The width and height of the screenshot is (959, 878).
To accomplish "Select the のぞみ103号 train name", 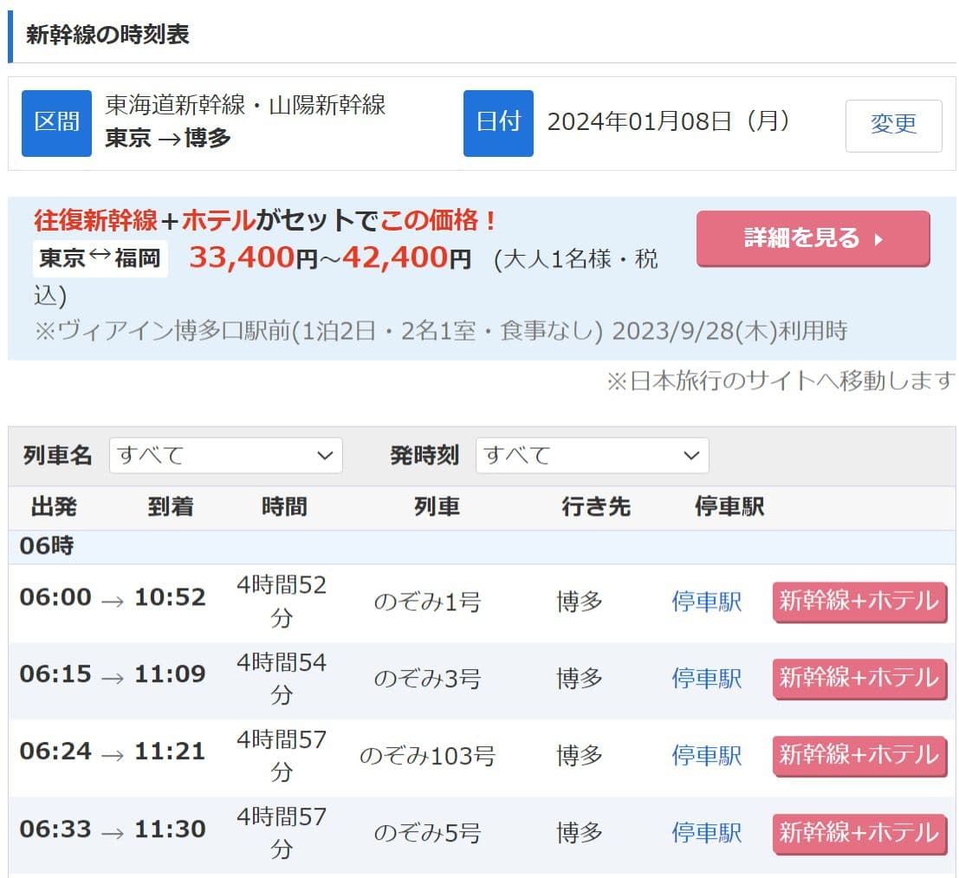I will [x=427, y=757].
